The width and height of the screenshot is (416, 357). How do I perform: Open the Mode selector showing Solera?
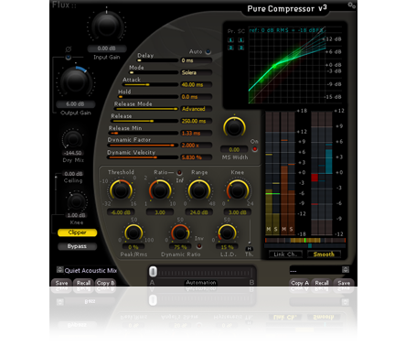196,72
